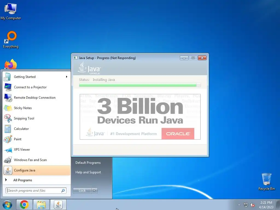
Task: Click the XPS Viewer label text
Action: [22, 150]
